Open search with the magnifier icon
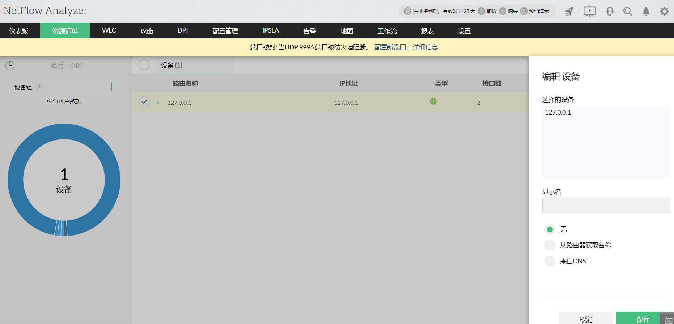The image size is (674, 324). click(x=628, y=12)
